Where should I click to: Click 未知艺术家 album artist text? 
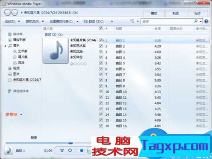click(x=78, y=46)
